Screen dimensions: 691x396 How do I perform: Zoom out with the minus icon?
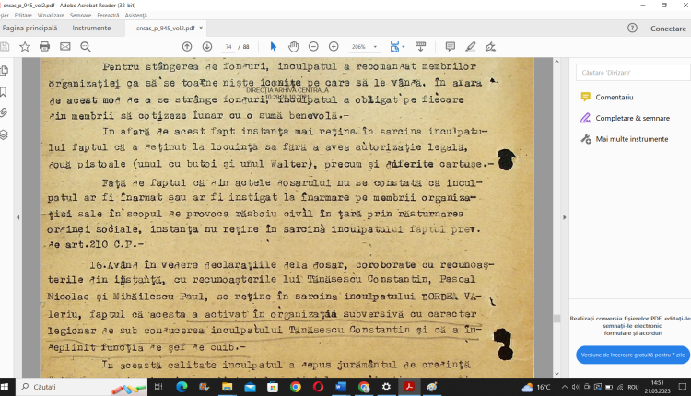pyautogui.click(x=313, y=46)
